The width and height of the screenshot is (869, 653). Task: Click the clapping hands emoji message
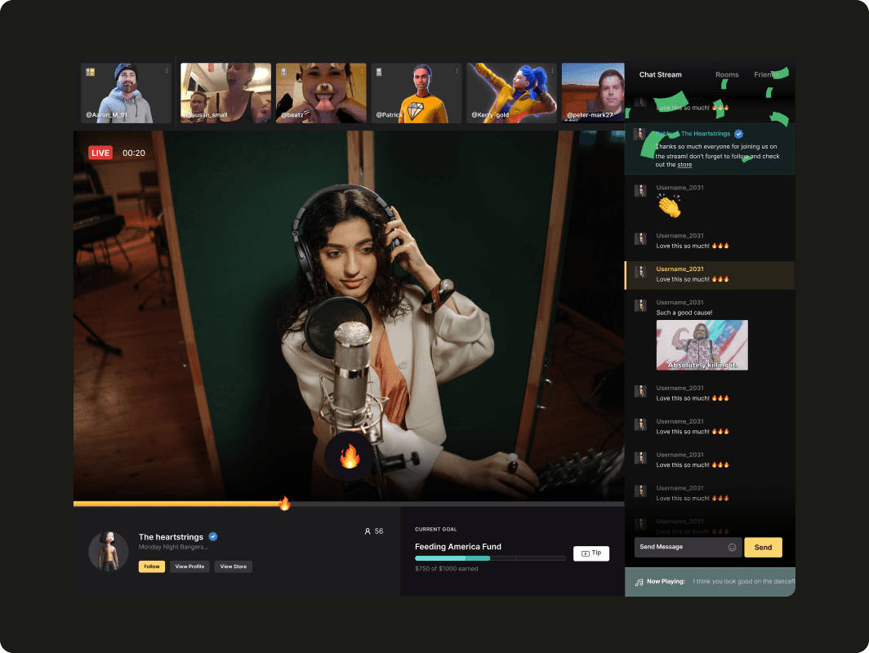click(x=670, y=206)
